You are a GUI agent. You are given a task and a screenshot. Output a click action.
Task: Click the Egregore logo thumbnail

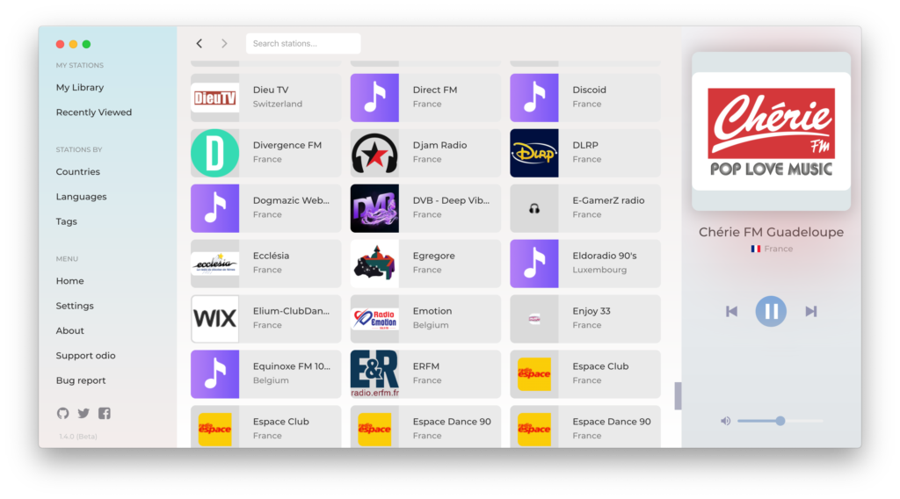374,264
